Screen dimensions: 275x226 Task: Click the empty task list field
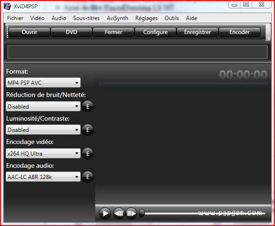[x=137, y=52]
